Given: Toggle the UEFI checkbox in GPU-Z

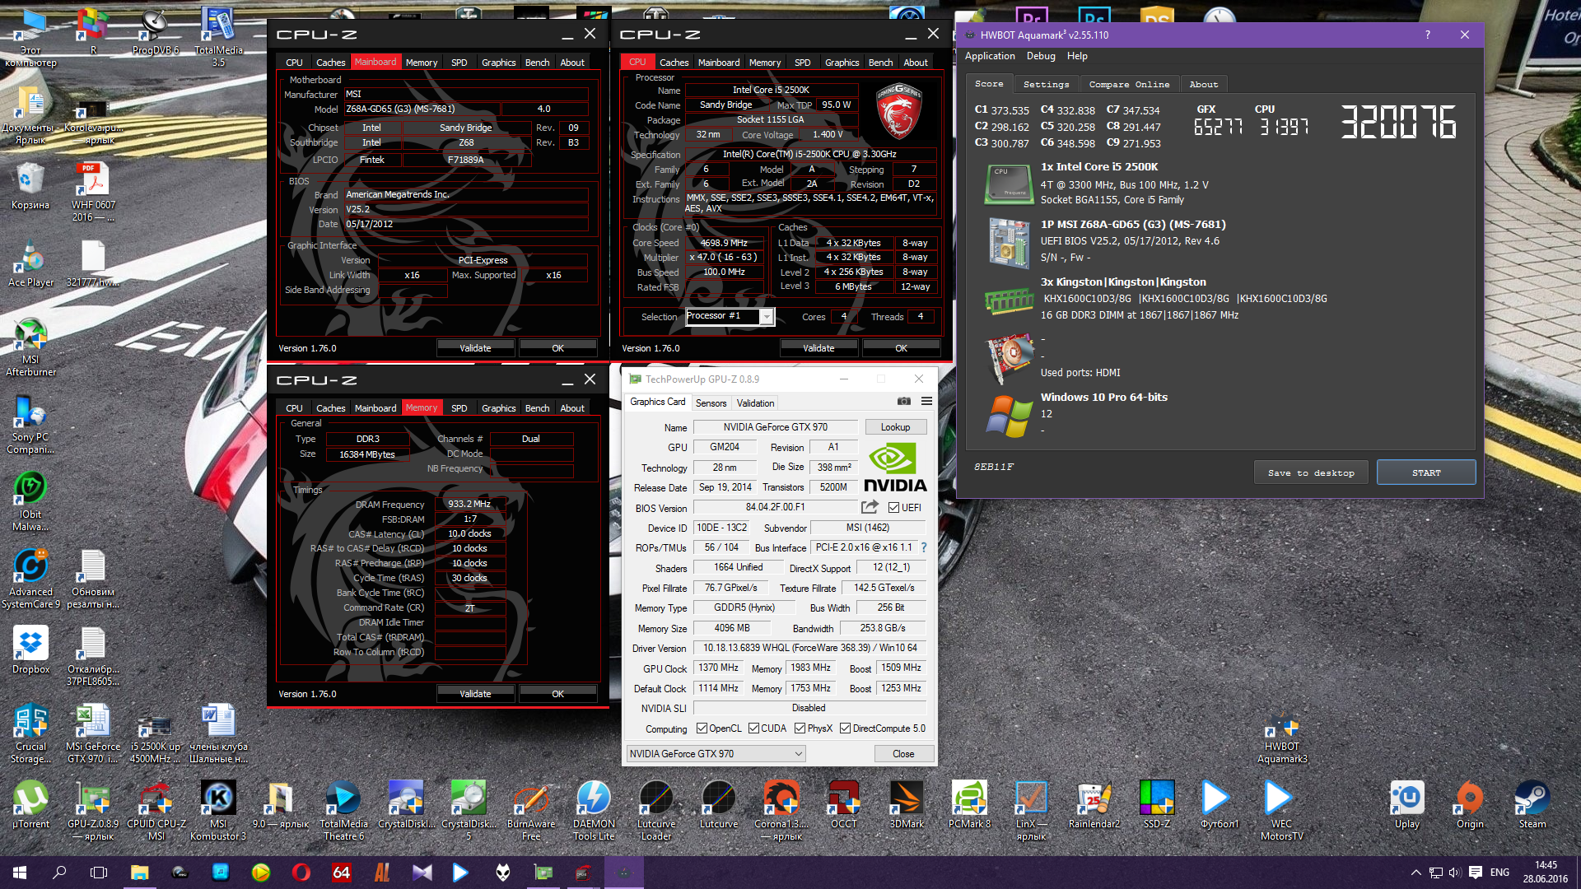Looking at the screenshot, I should point(893,508).
